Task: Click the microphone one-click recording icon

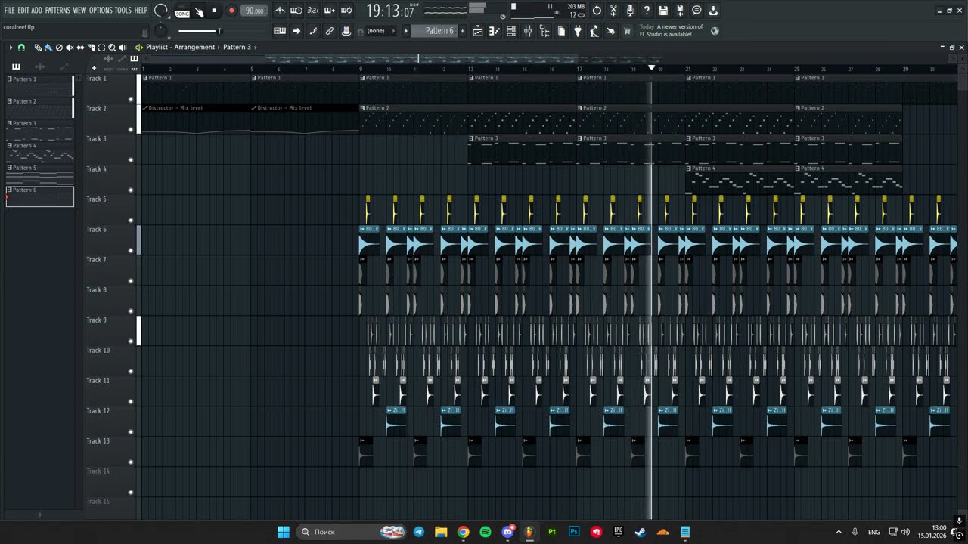Action: [x=630, y=11]
